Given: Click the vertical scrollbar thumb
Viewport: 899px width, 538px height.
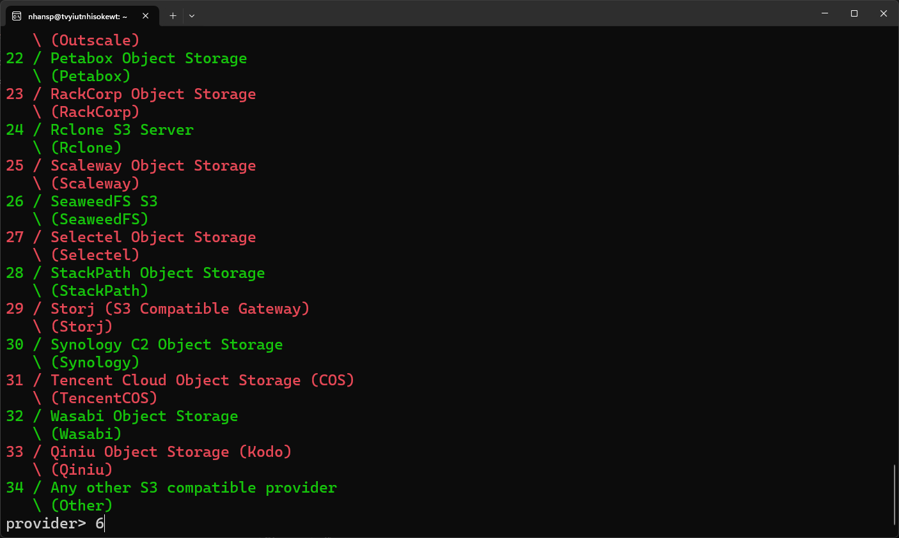Looking at the screenshot, I should (x=895, y=495).
